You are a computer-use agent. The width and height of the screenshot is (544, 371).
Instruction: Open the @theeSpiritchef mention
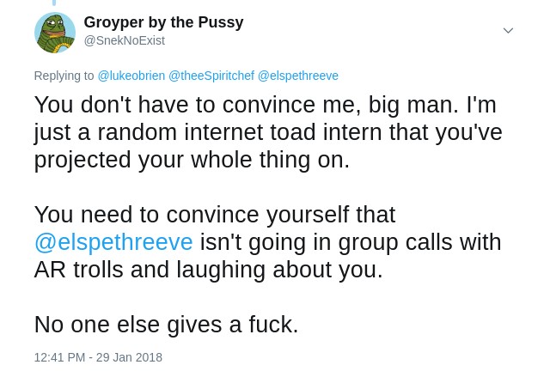pos(211,76)
